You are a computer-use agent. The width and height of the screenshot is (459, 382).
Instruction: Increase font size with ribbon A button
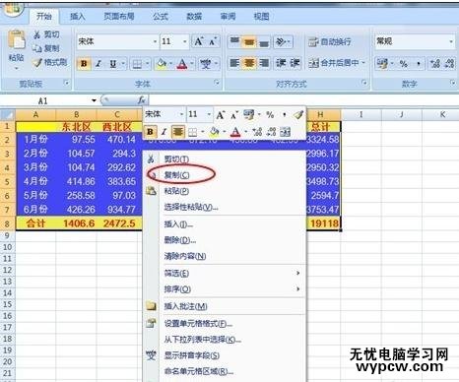pyautogui.click(x=198, y=41)
